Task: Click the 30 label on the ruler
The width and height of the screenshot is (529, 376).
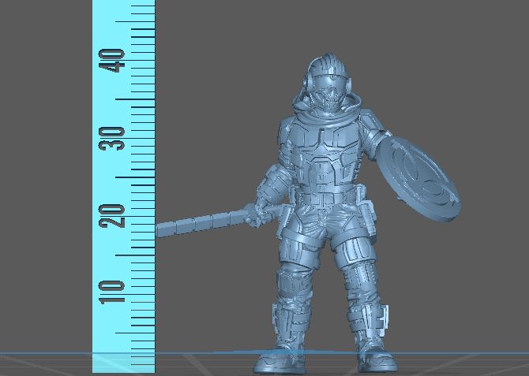Action: (x=115, y=138)
